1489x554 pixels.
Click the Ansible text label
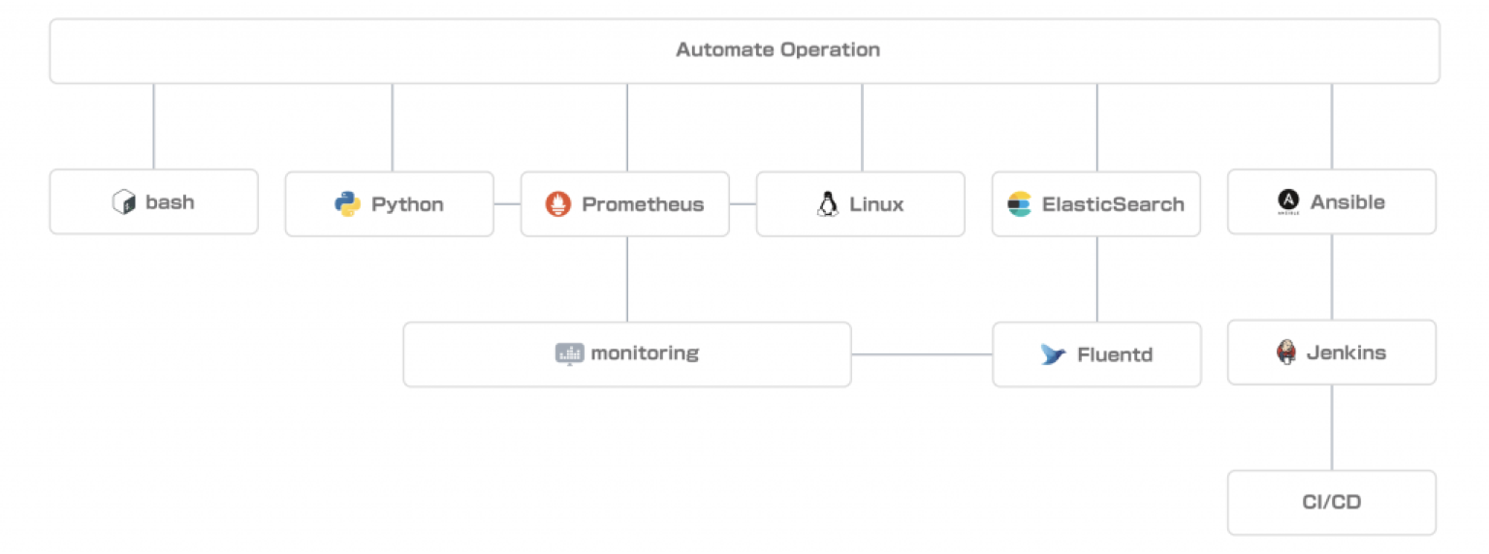point(1347,202)
